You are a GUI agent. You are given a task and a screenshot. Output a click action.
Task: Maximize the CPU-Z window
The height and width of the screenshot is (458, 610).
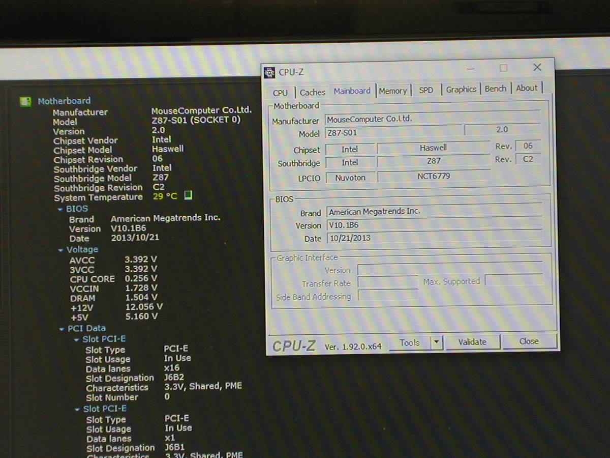click(x=503, y=68)
